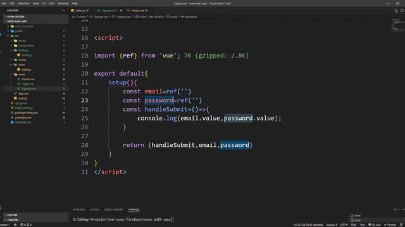This screenshot has height=227, width=405.
Task: Click the errors and warnings status indicator
Action: point(26,224)
